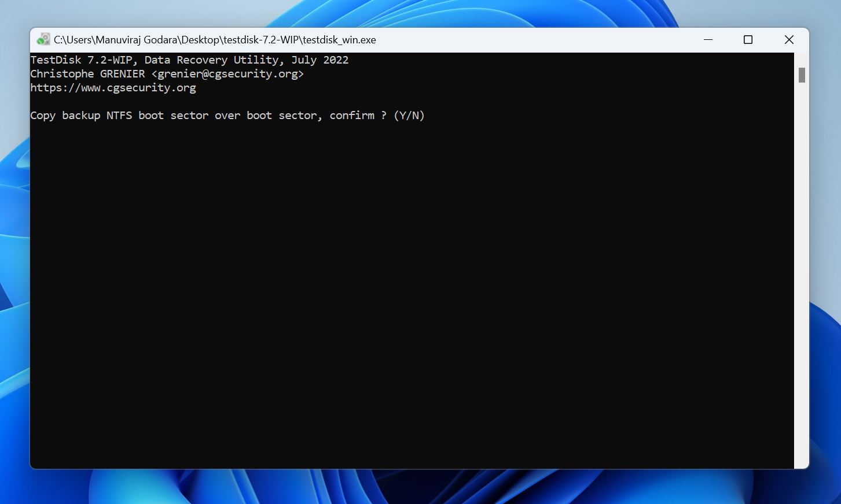Screen dimensions: 841x504
Task: Click the console vertical scrollbar thumb
Action: (802, 75)
